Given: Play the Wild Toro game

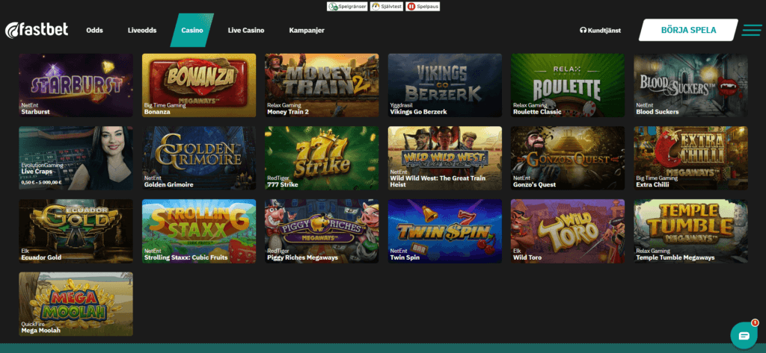Looking at the screenshot, I should coord(568,231).
